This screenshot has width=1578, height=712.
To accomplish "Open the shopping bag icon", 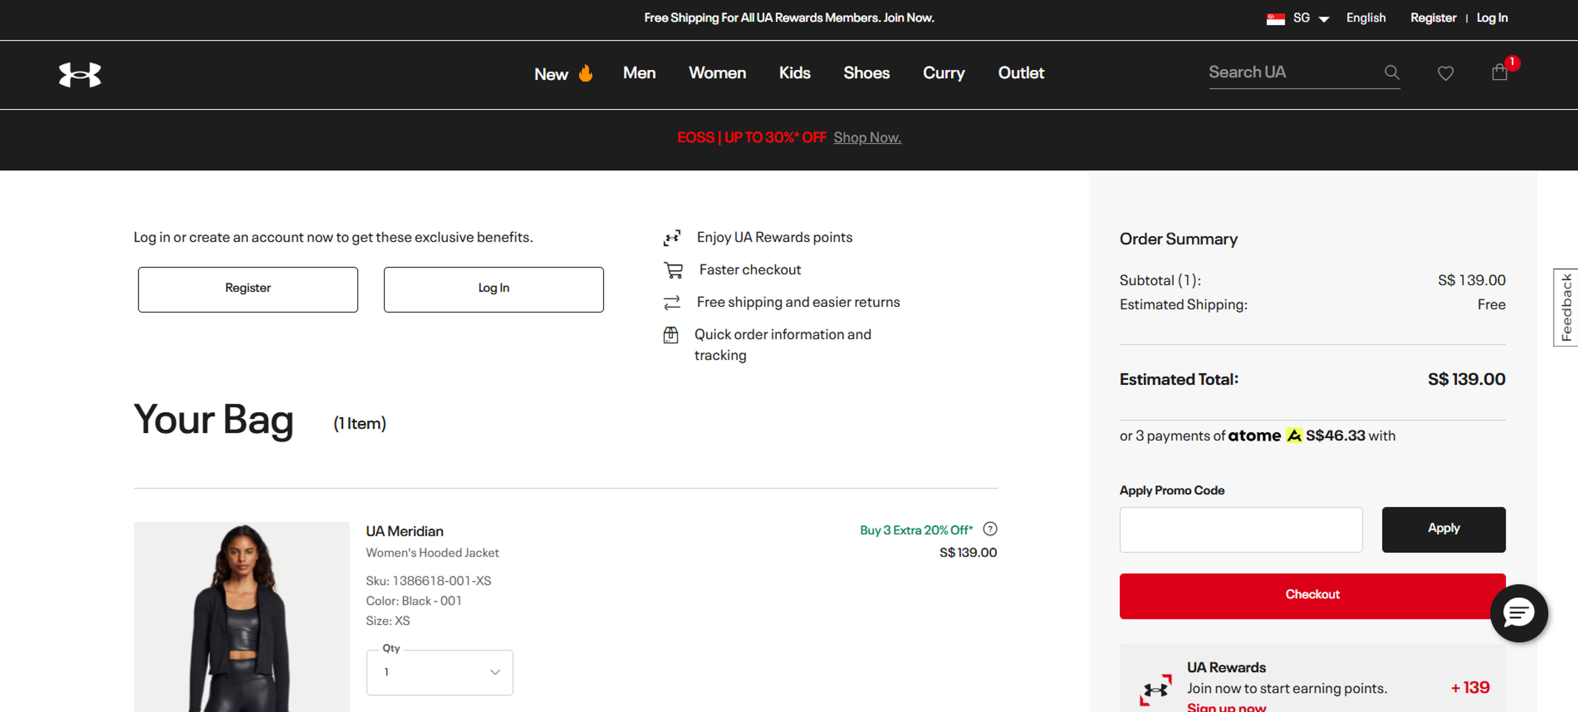I will (1500, 72).
